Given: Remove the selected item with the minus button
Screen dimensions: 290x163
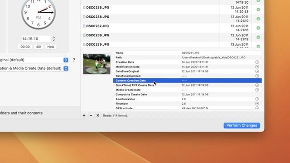Looking at the screenshot, I should pyautogui.click(x=91, y=115).
